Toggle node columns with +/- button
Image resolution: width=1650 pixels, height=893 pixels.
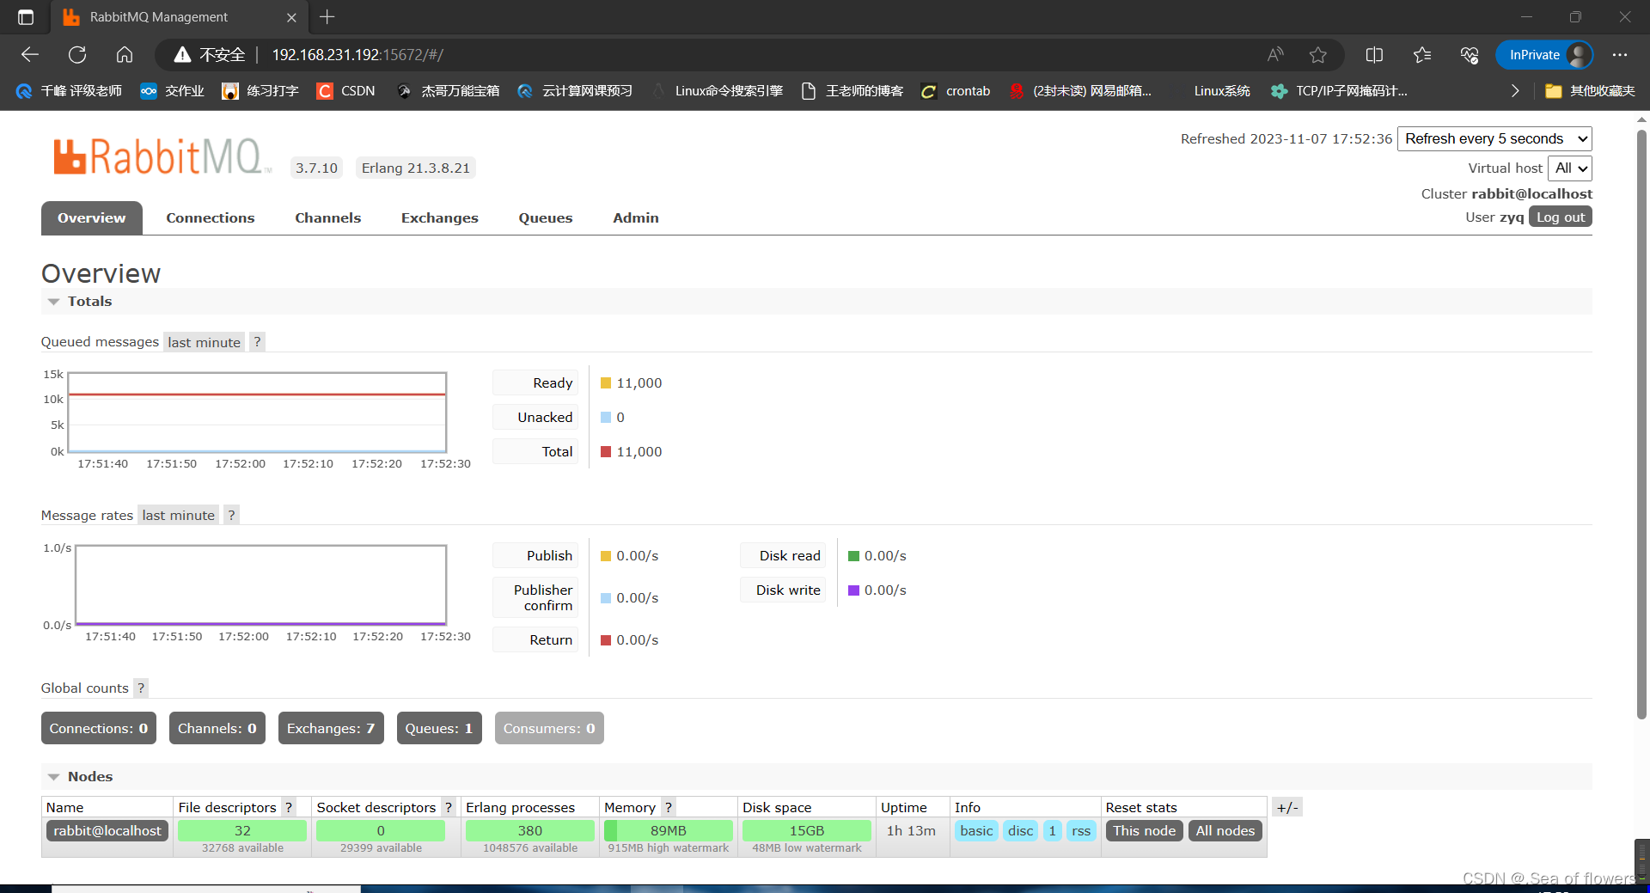coord(1287,808)
